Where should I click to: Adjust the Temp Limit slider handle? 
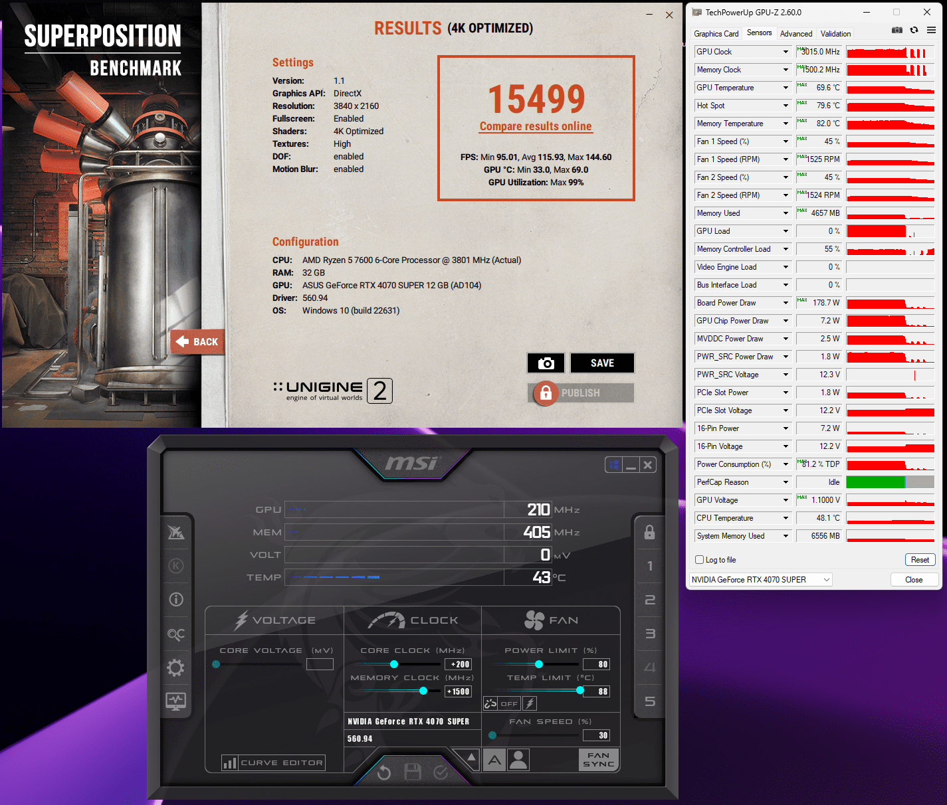pyautogui.click(x=580, y=691)
